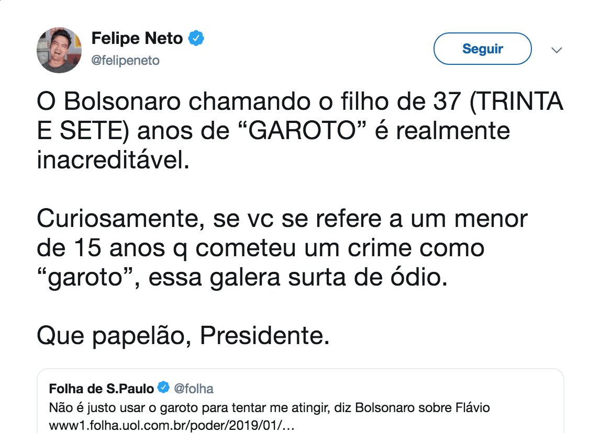Expand the tweet options chevron menu
Screen dimensions: 600x433
557,50
